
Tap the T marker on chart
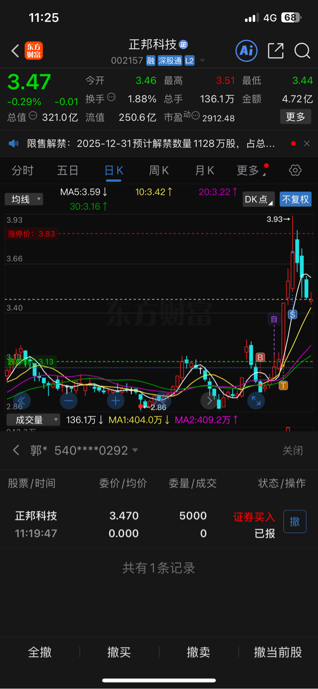point(283,386)
